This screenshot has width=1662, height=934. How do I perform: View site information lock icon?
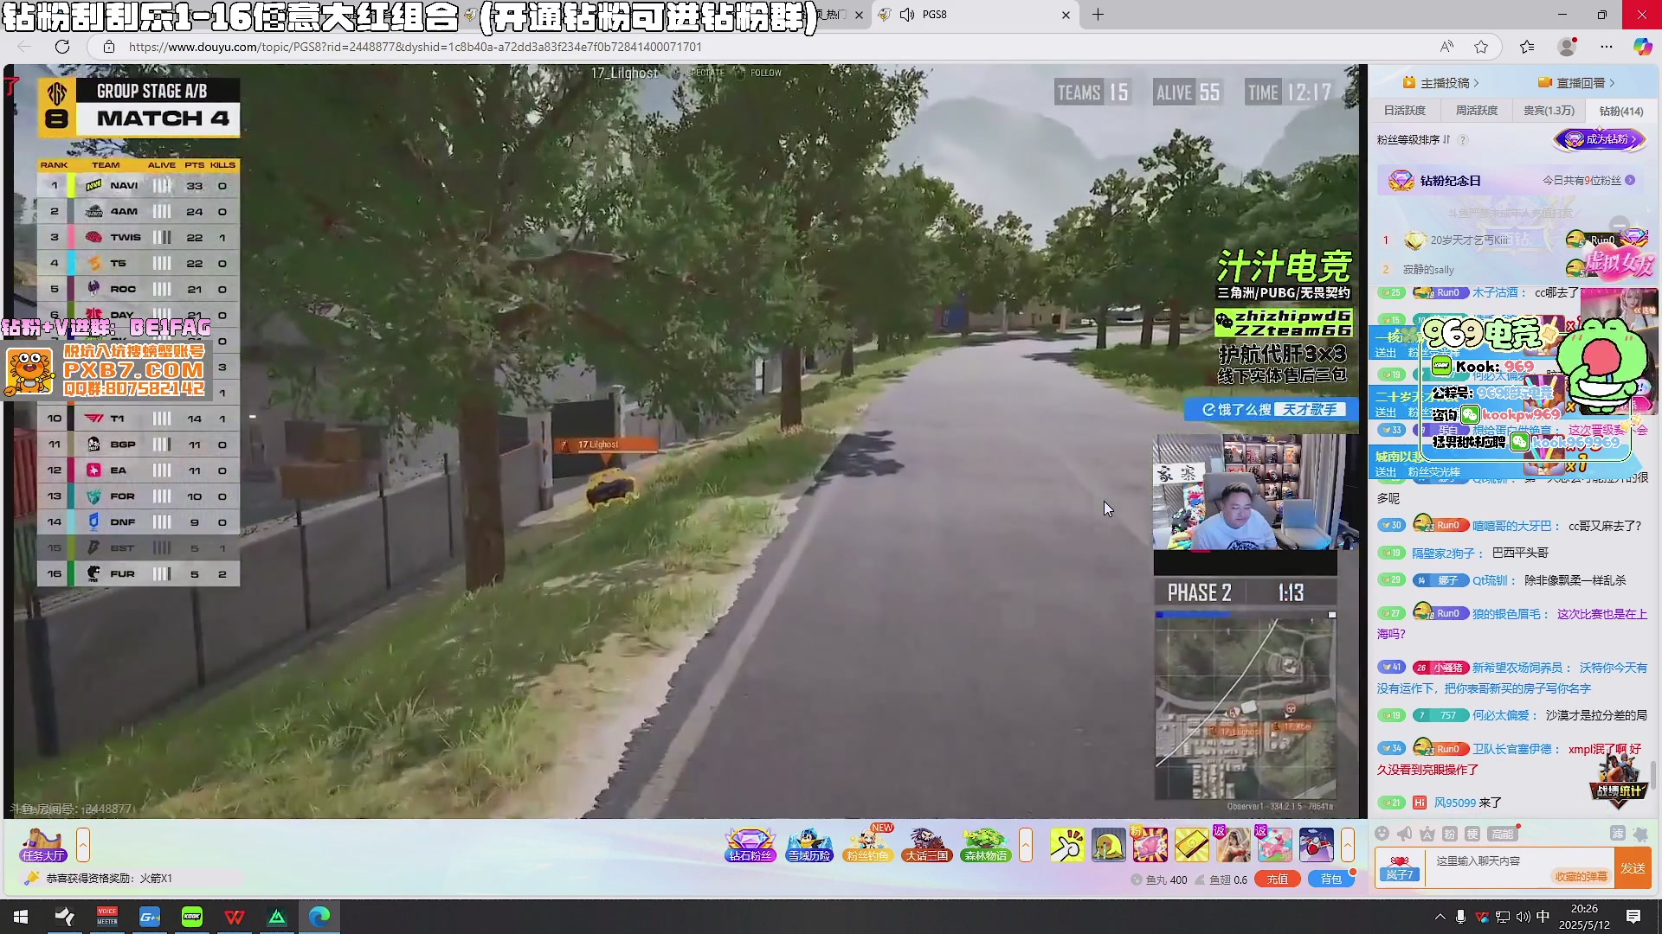[108, 47]
